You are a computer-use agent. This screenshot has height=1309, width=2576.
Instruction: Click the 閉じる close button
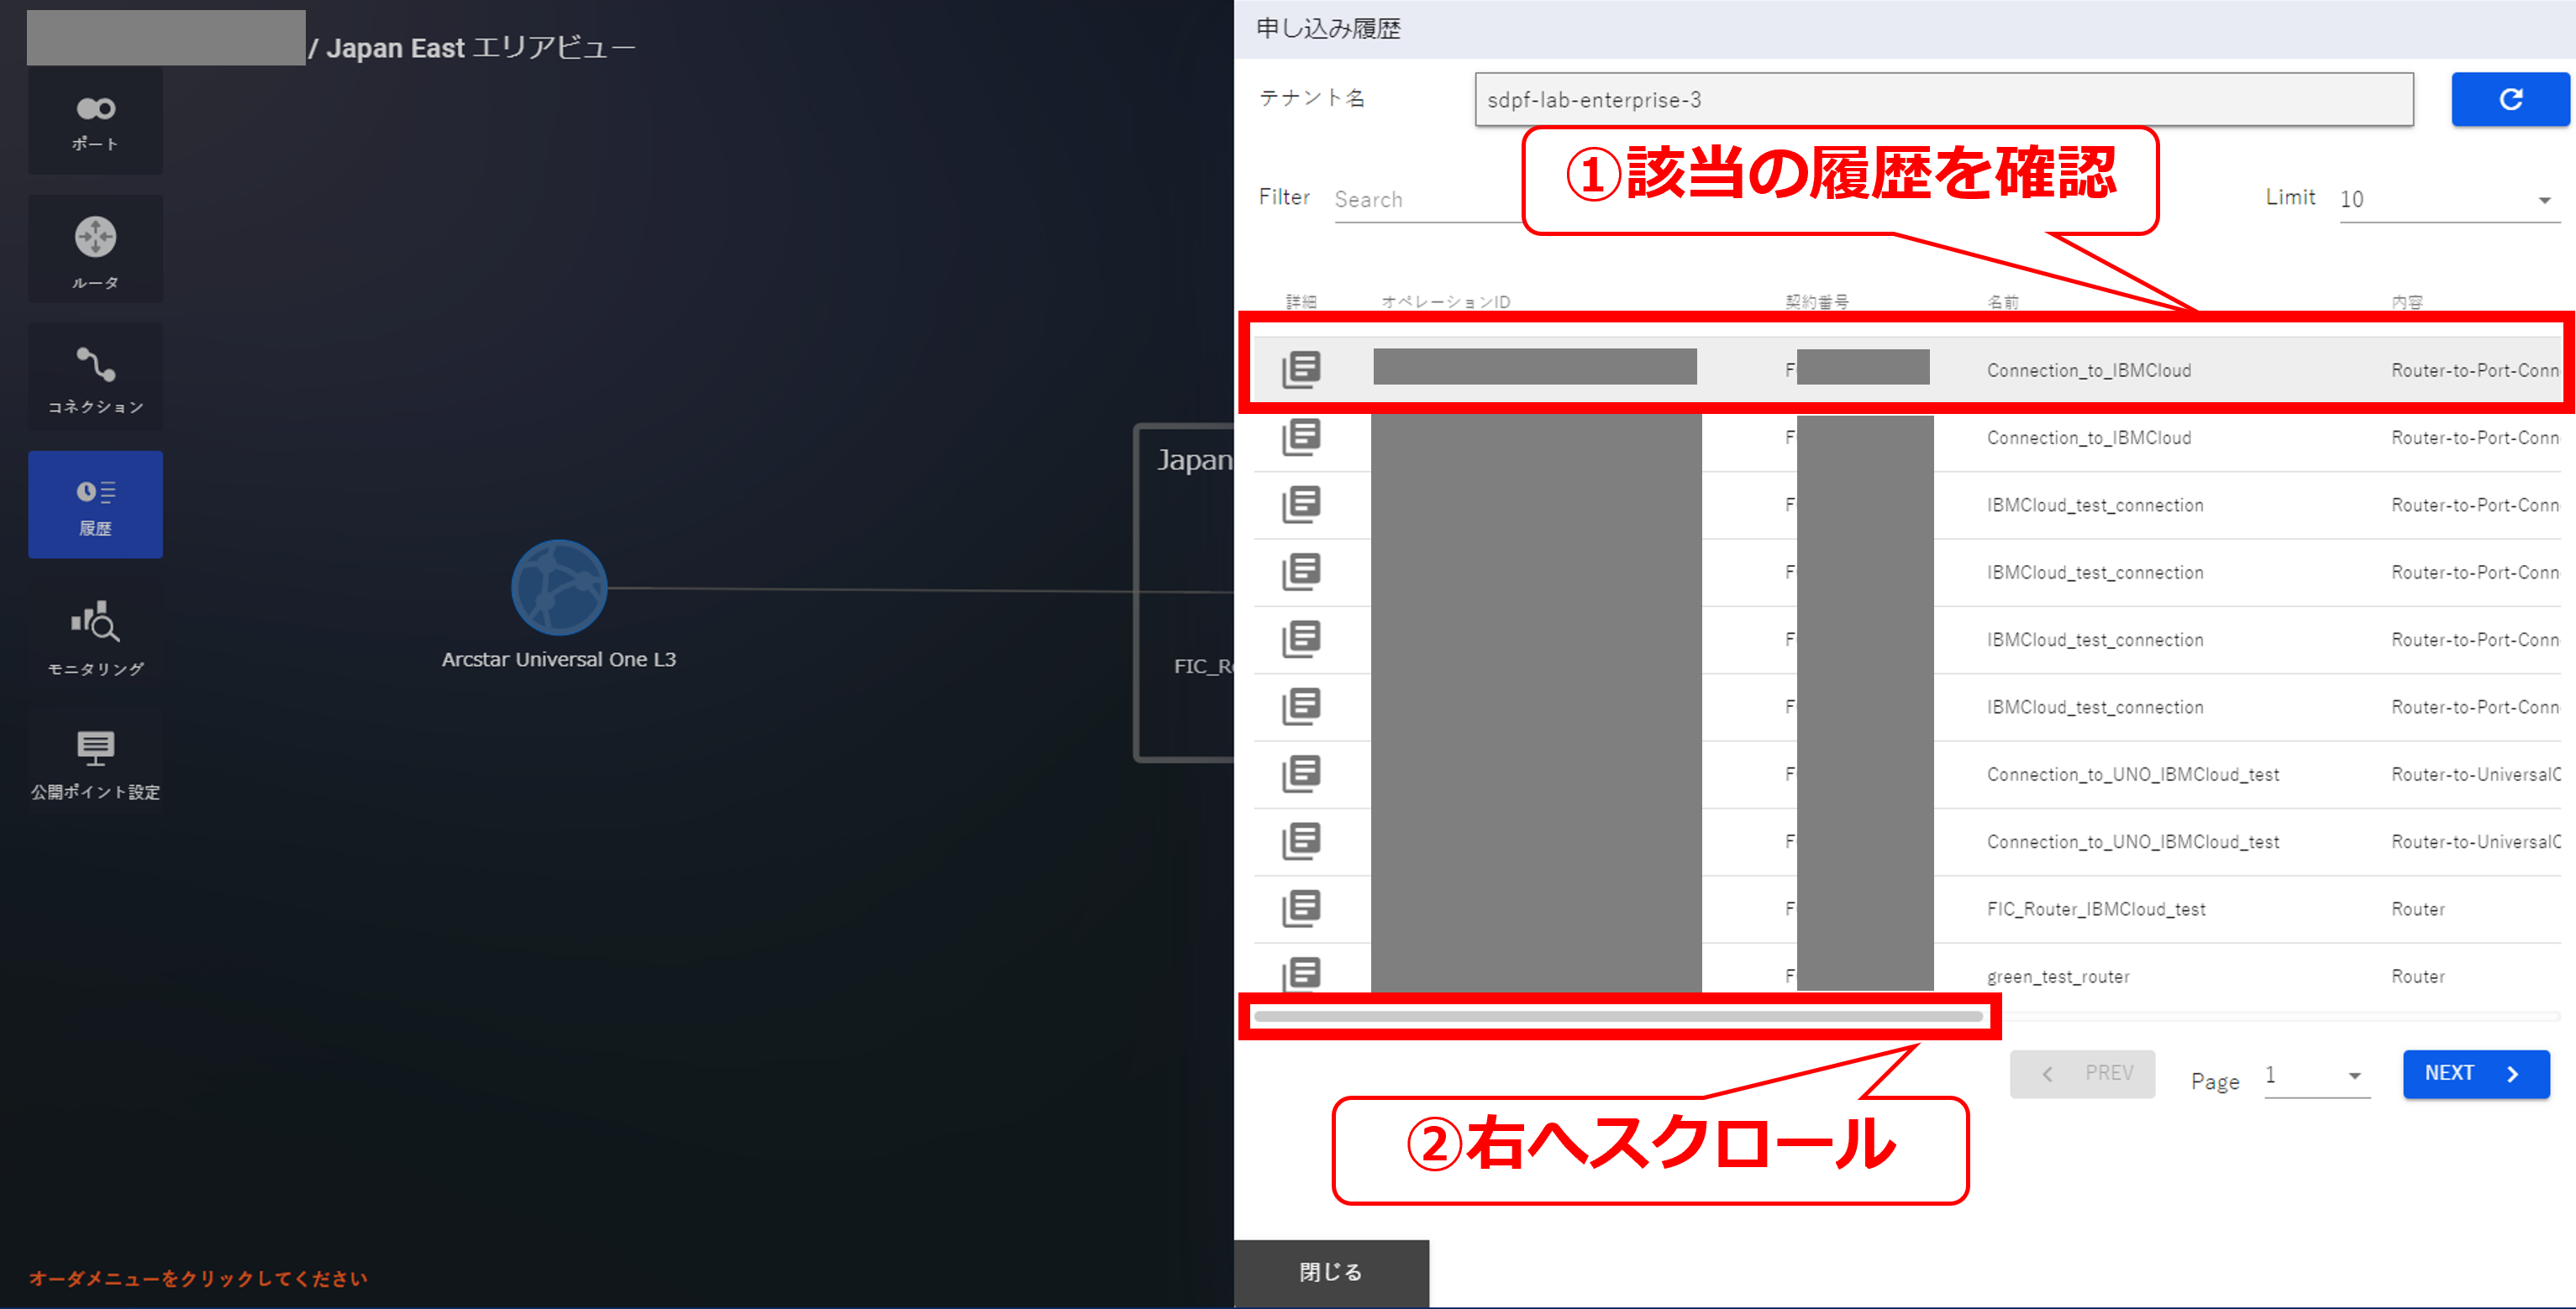tap(1330, 1271)
